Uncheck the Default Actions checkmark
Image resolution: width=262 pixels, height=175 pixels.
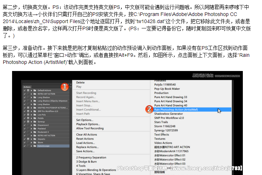point(24,91)
